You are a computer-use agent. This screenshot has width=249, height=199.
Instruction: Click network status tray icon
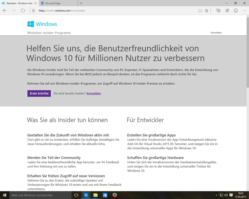(221, 195)
